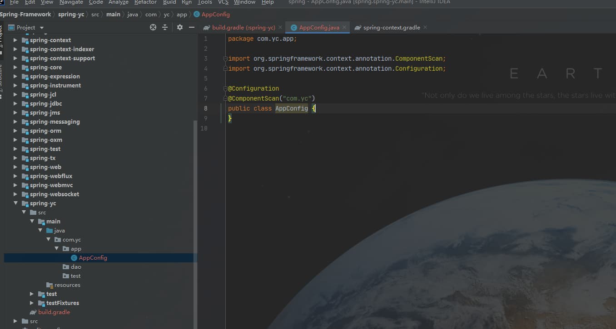Click the AppConfig class icon in project tree
Image resolution: width=616 pixels, height=329 pixels.
[x=74, y=258]
